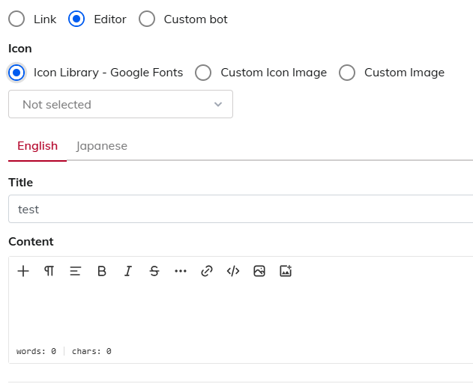
Task: Click the add image with plus icon
Action: click(286, 271)
